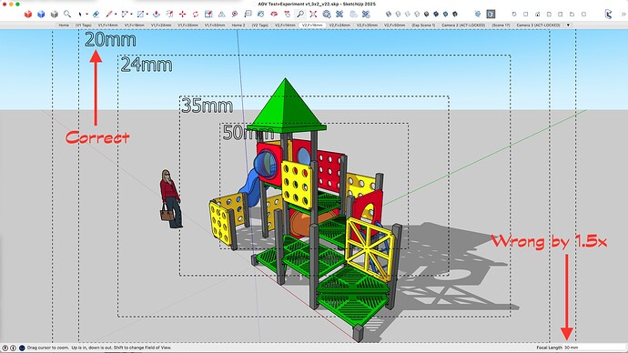
Task: Click the (Scene 17) scene tab
Action: tap(501, 25)
